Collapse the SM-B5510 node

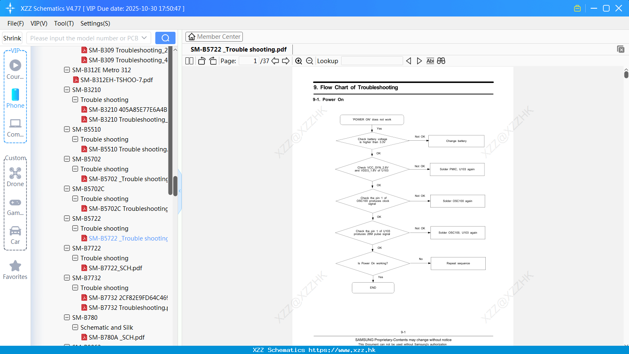pos(67,129)
